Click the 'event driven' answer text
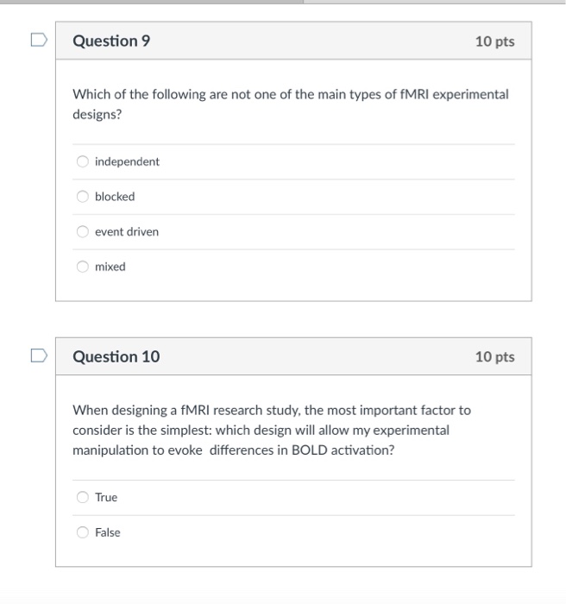566x604 pixels. click(127, 231)
